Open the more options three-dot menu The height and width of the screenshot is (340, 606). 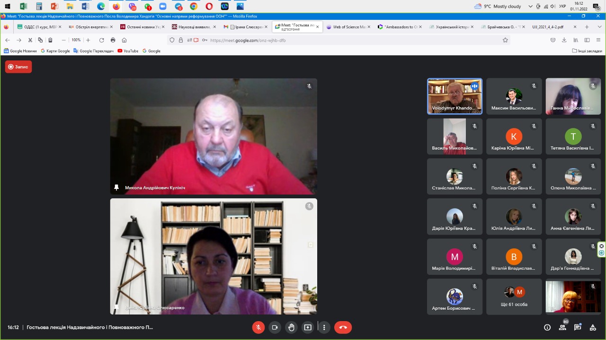coord(324,327)
